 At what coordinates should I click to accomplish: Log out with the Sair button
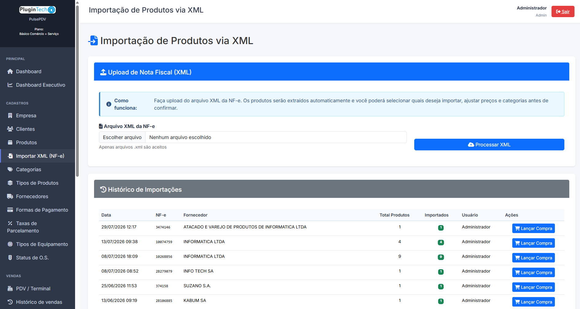tap(563, 12)
